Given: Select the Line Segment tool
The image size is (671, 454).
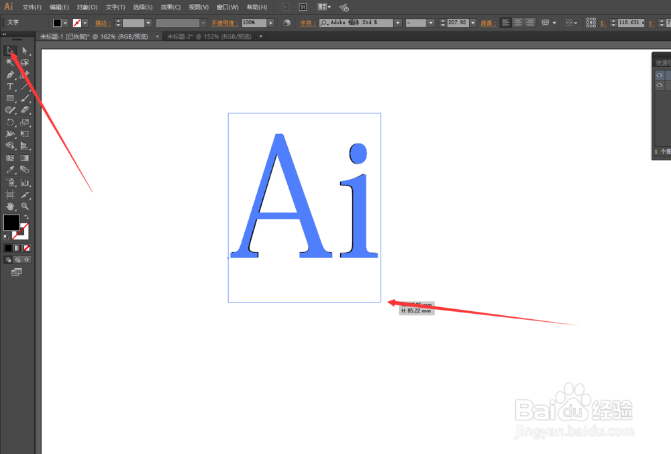Looking at the screenshot, I should tap(25, 87).
